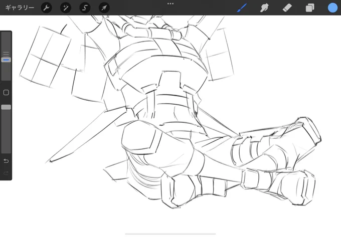Viewport: 341px width, 237px height.
Task: Activate the Transform arrow tool
Action: click(x=104, y=8)
